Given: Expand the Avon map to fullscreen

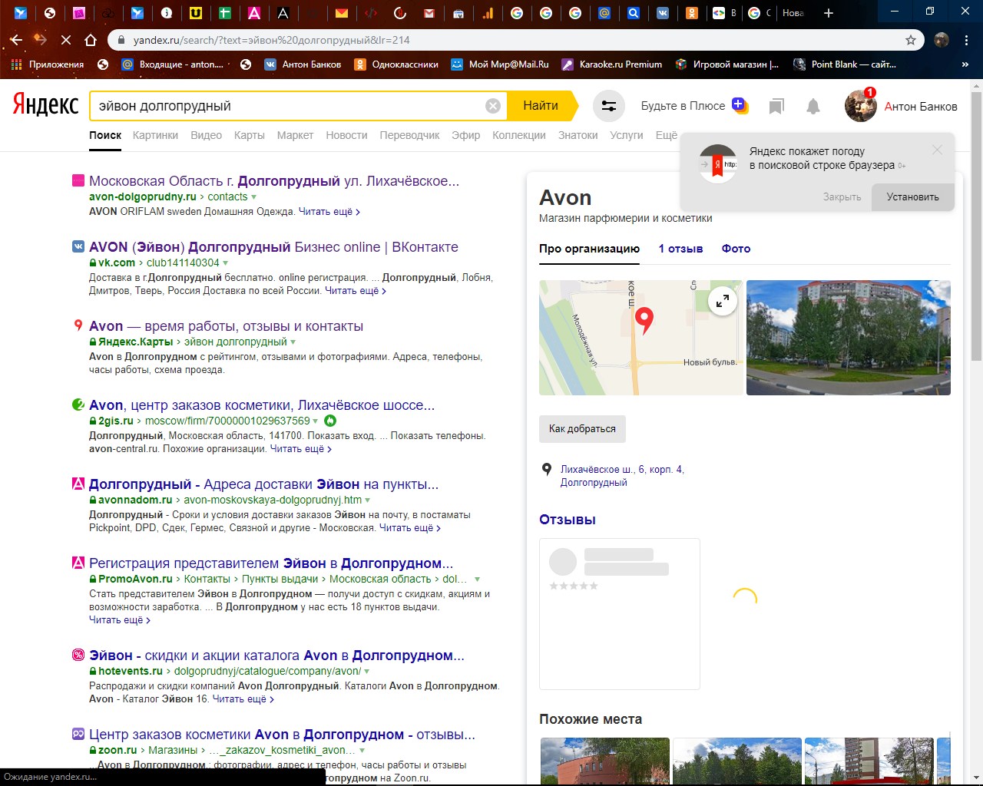Looking at the screenshot, I should (723, 301).
